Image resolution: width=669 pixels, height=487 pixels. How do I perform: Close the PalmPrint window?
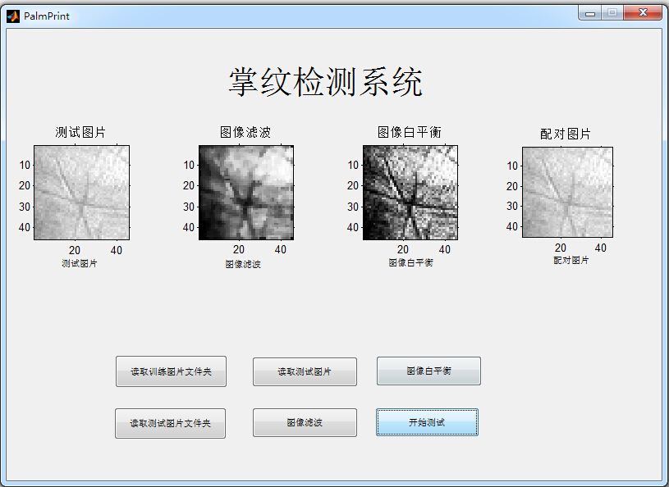643,13
